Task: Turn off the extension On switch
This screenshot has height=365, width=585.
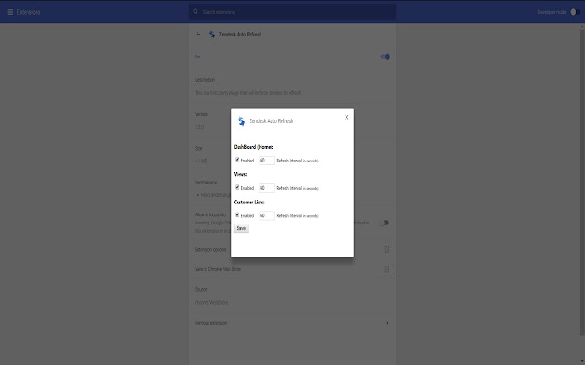Action: [386, 57]
